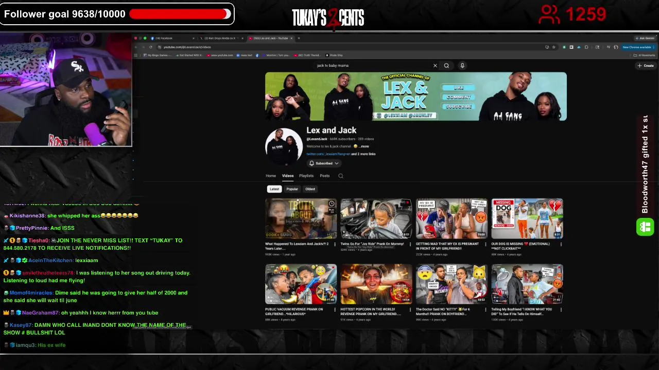Click the YouTube search magnifier button
Screen dimensions: 659x370
[446, 65]
